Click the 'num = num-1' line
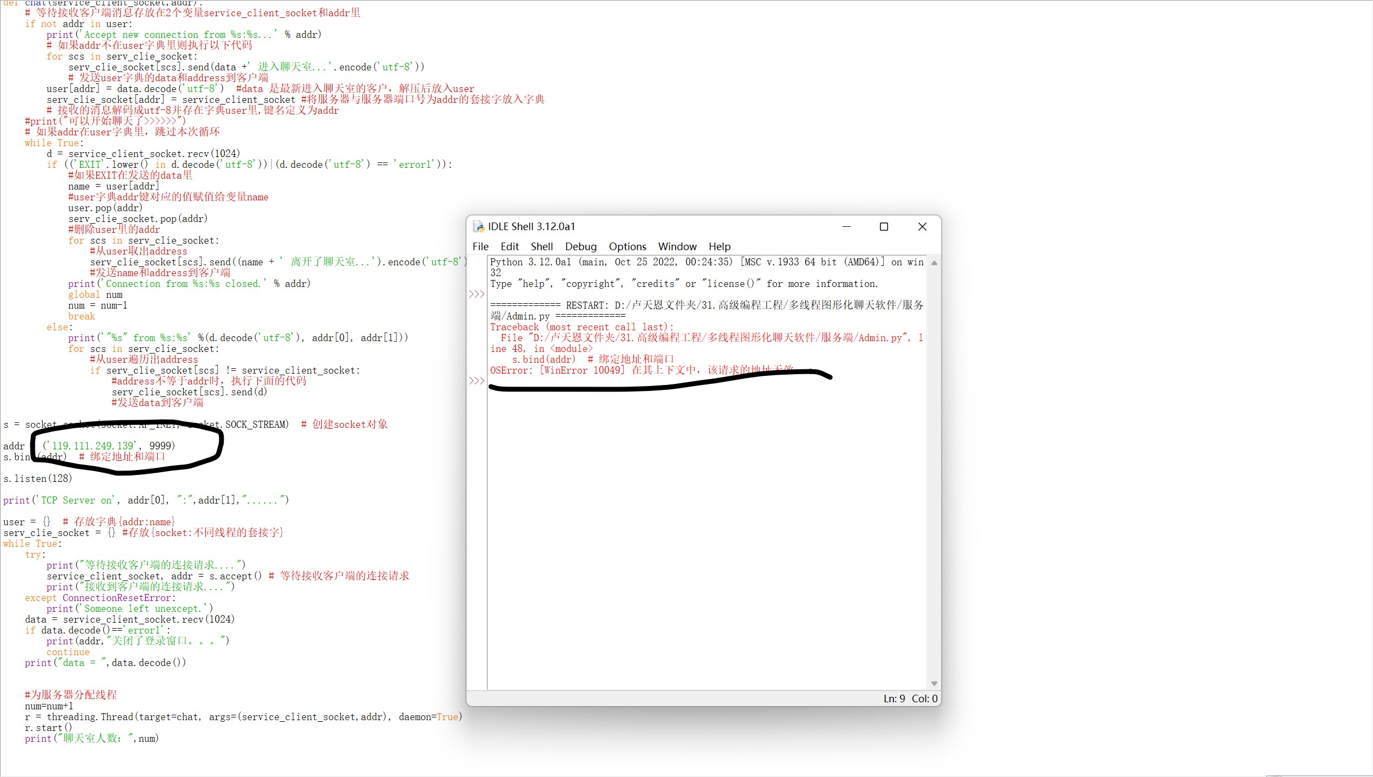Viewport: 1373px width, 777px height. [98, 305]
